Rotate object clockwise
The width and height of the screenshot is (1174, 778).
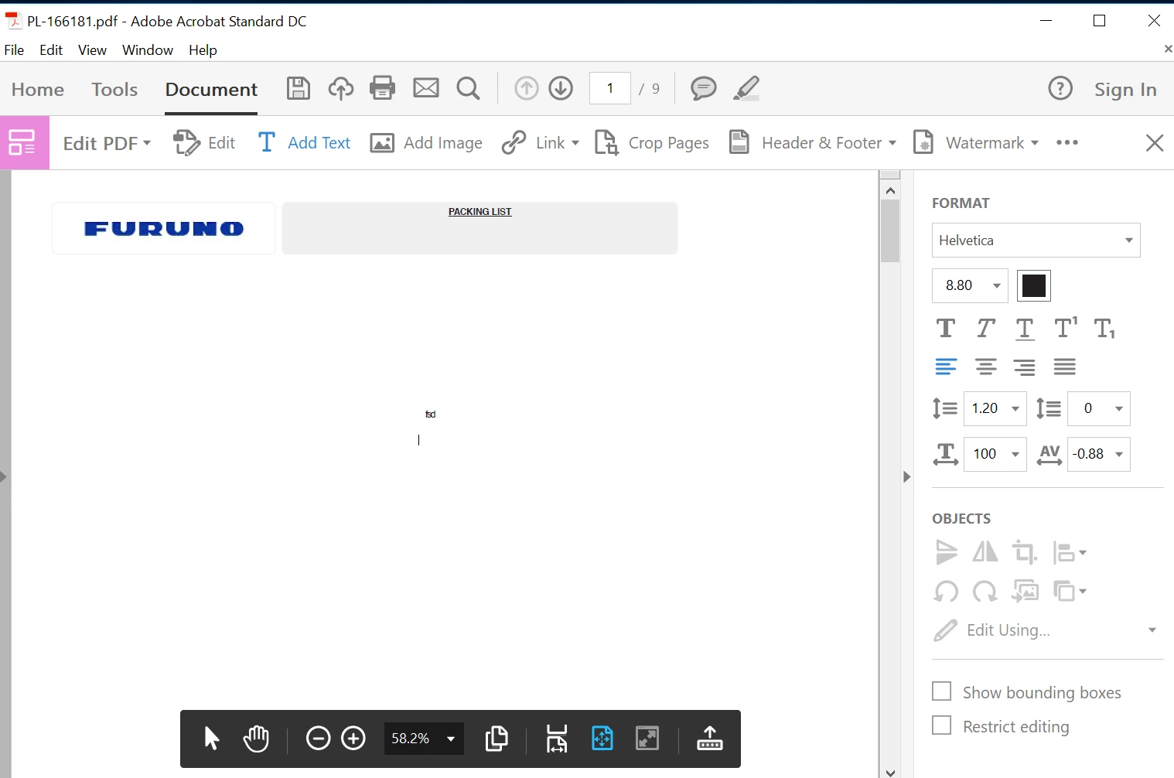pos(985,592)
